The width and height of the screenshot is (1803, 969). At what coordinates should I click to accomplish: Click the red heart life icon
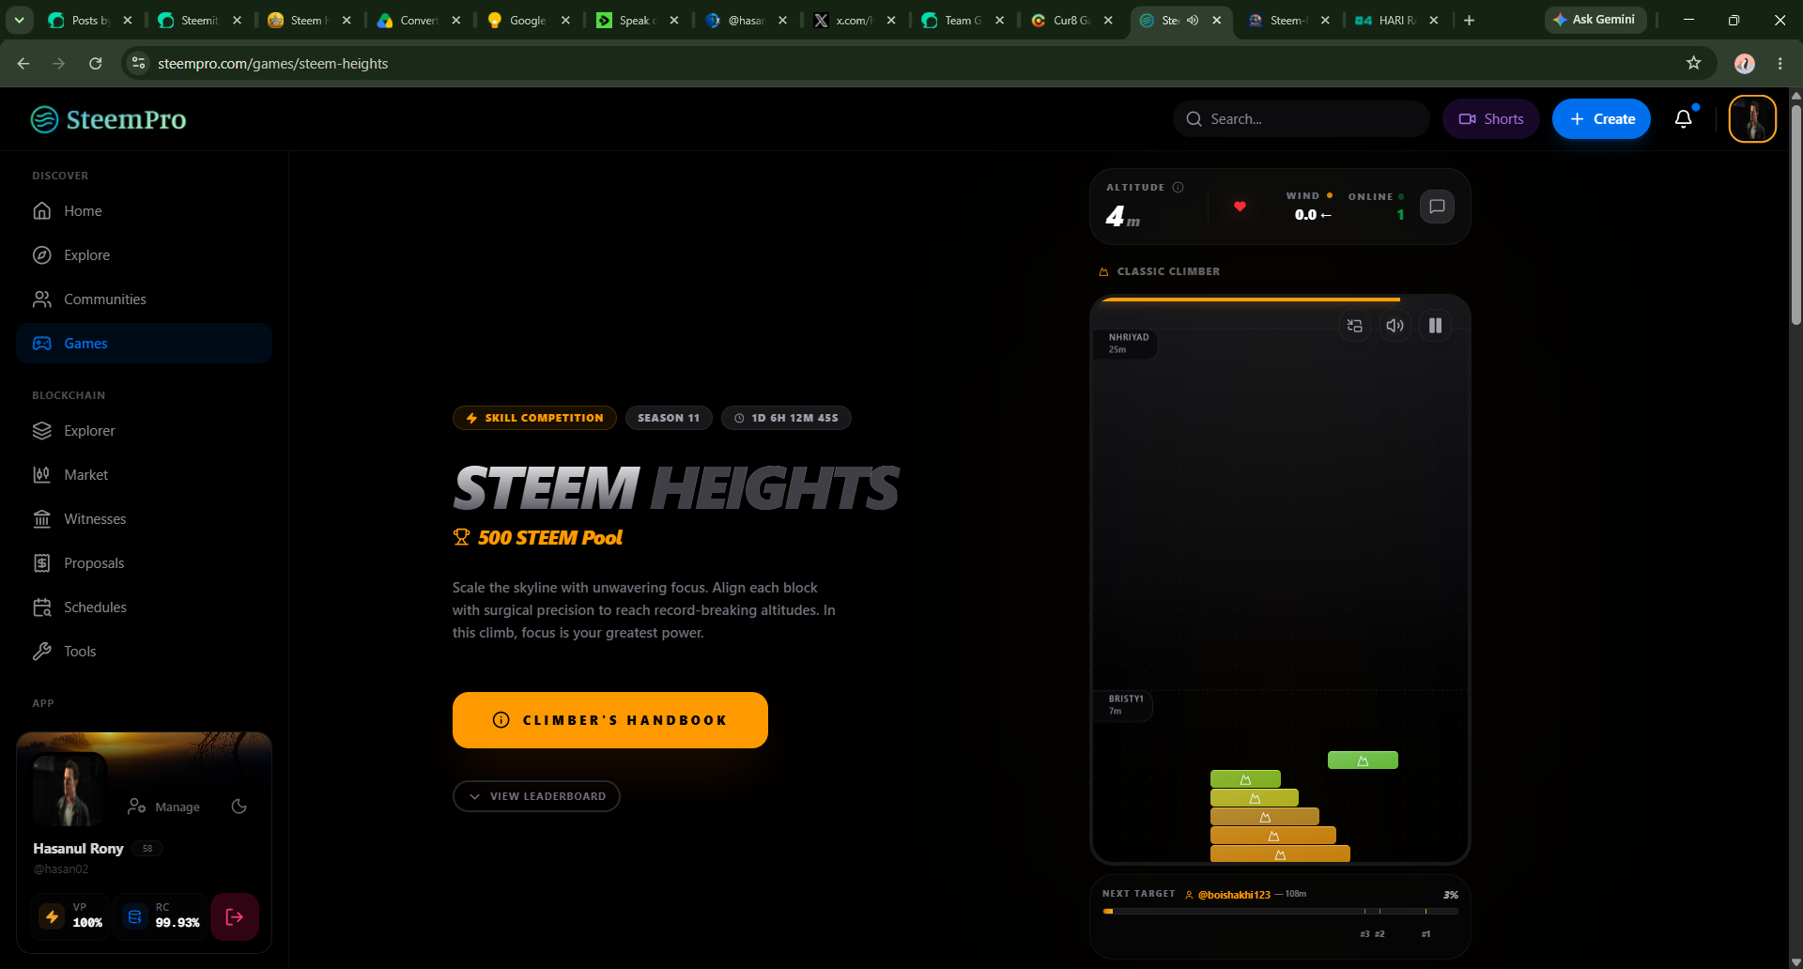[x=1240, y=207]
